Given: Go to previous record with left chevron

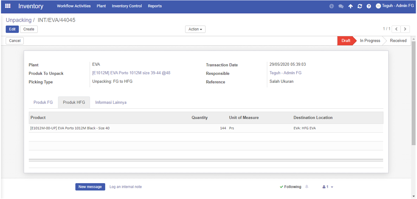Looking at the screenshot, I should [x=396, y=29].
